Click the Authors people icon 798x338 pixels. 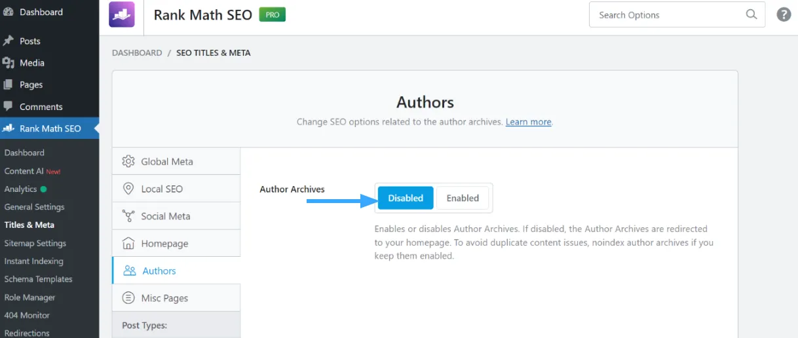point(130,271)
